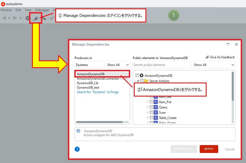Open the gear settings icon in toolbar
246x163 pixels.
(x=27, y=18)
